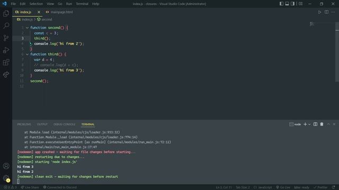Click the line 3 number in gutter
The width and height of the screenshot is (339, 190).
(22, 39)
